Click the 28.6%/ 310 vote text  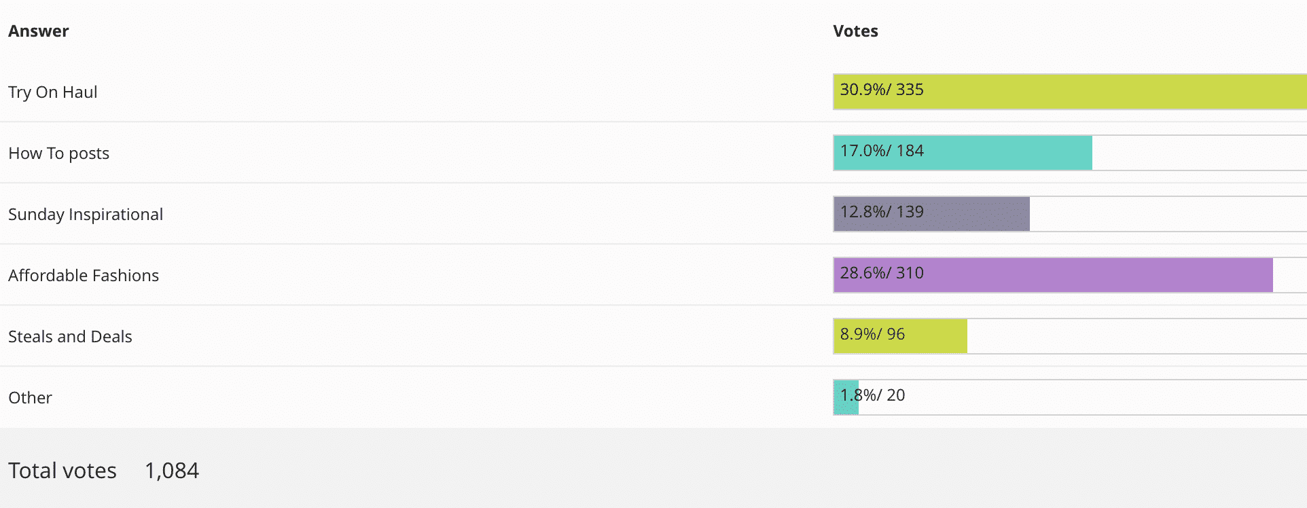882,273
